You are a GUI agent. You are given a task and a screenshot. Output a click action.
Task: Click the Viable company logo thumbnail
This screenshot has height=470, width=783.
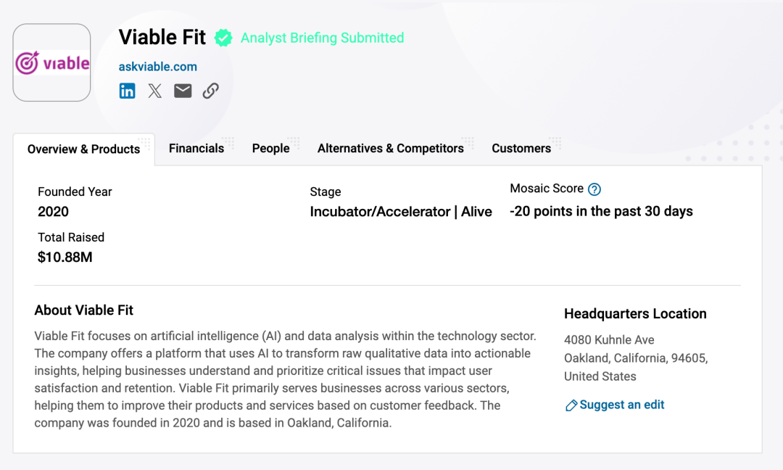[52, 62]
